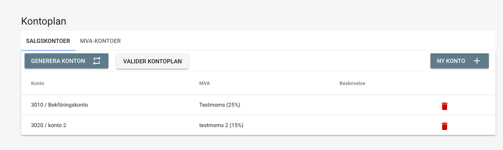The width and height of the screenshot is (503, 150).
Task: Validate the chart with VALIDER KONTOPLAN
Action: coord(152,61)
